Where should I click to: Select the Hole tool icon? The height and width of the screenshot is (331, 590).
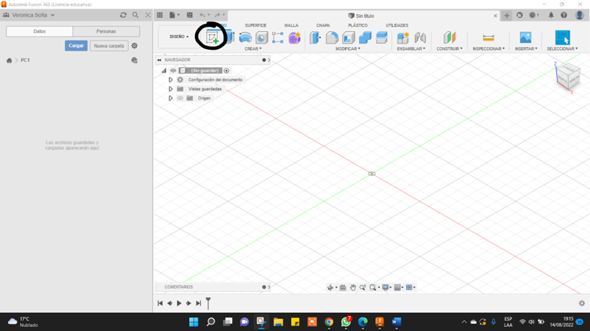click(262, 38)
